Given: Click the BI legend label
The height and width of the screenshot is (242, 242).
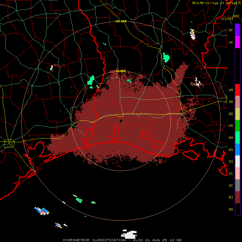Looking at the screenshot, I should click(231, 197).
